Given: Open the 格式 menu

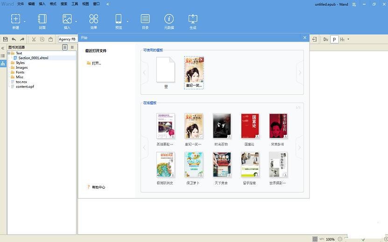Looking at the screenshot, I should click(53, 4).
